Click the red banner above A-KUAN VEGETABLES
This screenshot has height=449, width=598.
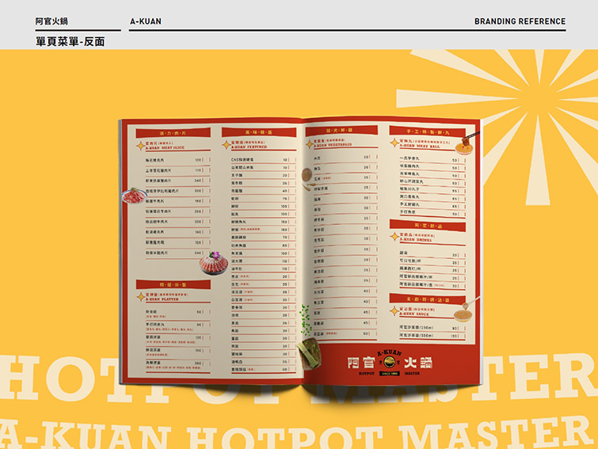point(341,131)
